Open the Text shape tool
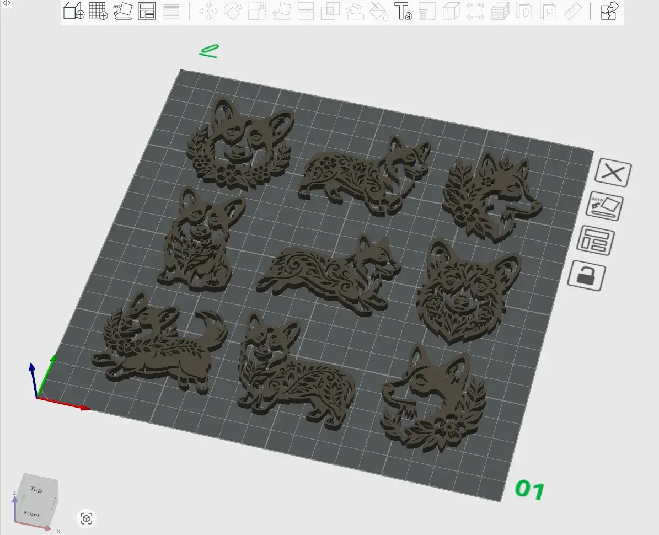Image resolution: width=659 pixels, height=535 pixels. (403, 11)
